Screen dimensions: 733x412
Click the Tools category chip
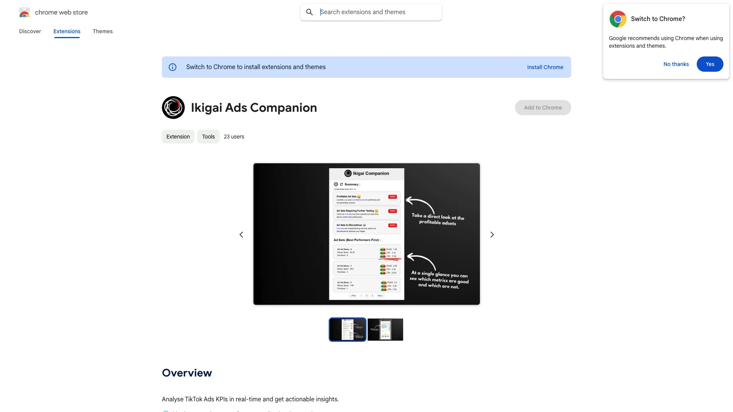(x=208, y=137)
